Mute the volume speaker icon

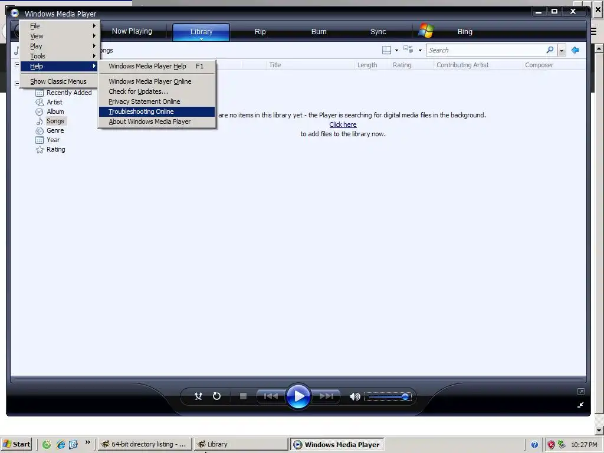click(x=354, y=396)
